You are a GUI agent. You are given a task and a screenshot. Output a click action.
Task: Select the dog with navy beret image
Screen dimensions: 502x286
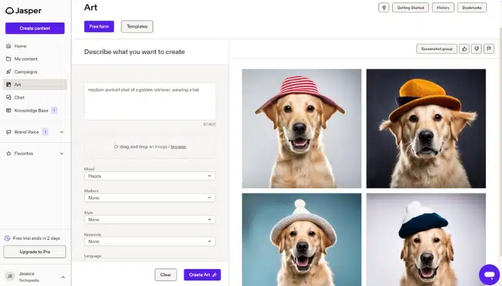point(426,239)
